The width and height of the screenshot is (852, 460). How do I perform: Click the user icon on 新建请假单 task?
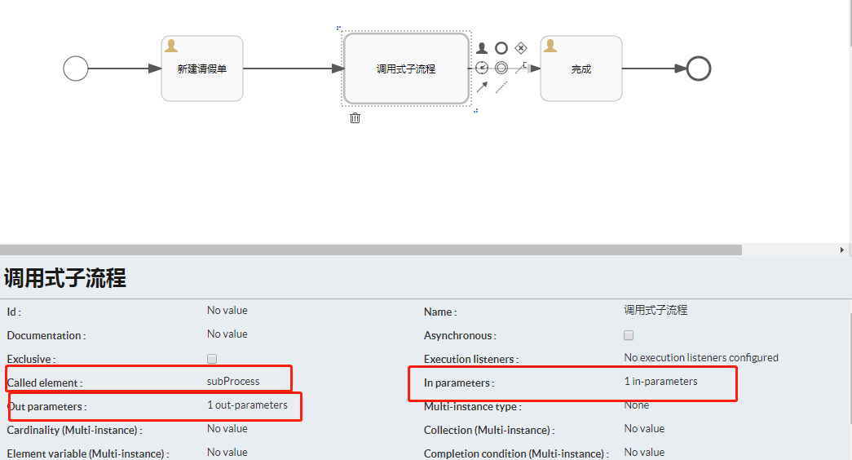171,46
